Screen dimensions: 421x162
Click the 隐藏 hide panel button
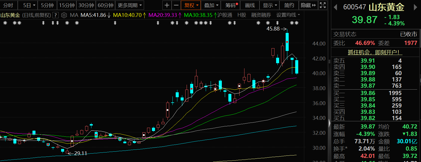308,5
